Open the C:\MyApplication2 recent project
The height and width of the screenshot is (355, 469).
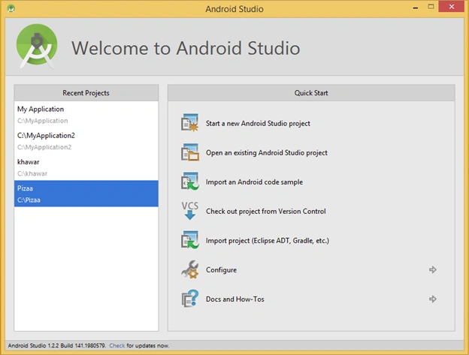[x=86, y=141]
